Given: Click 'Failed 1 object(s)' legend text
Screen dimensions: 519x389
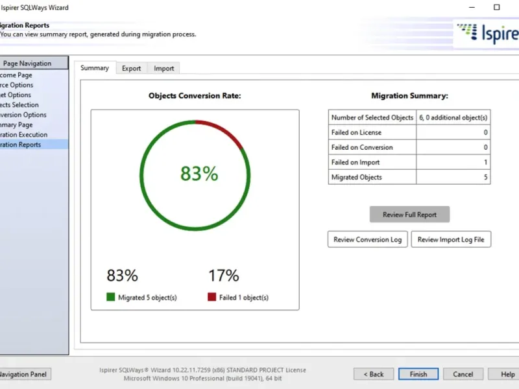Looking at the screenshot, I should (x=244, y=298).
